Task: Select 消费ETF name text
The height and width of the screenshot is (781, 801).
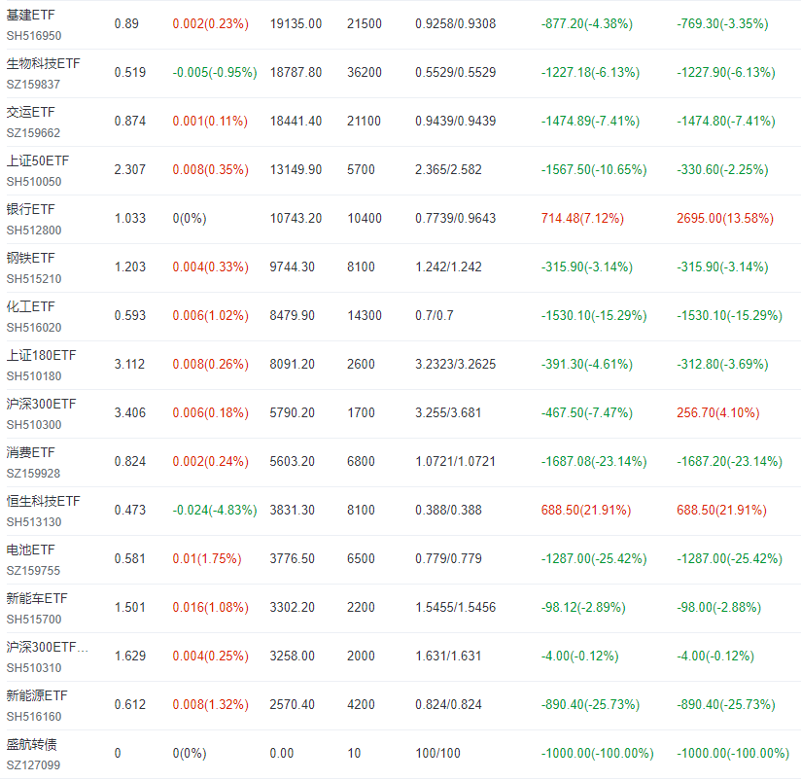Action: tap(31, 452)
